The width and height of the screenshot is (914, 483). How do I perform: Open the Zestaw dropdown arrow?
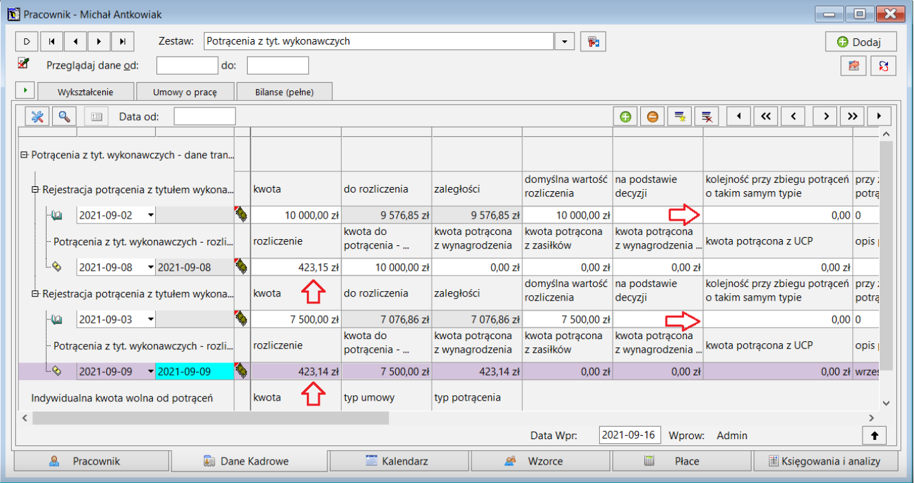564,42
